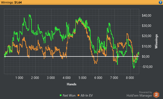163x99 pixels.
Task: Click the -$10,00 y-axis label
Action: tap(147, 67)
